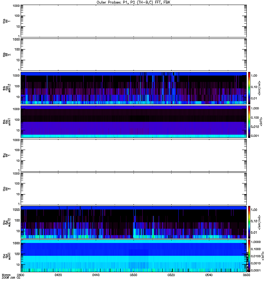The image size is (267, 285).
Task: Click the "thb fff 2" panel label
Action: pos(6,55)
